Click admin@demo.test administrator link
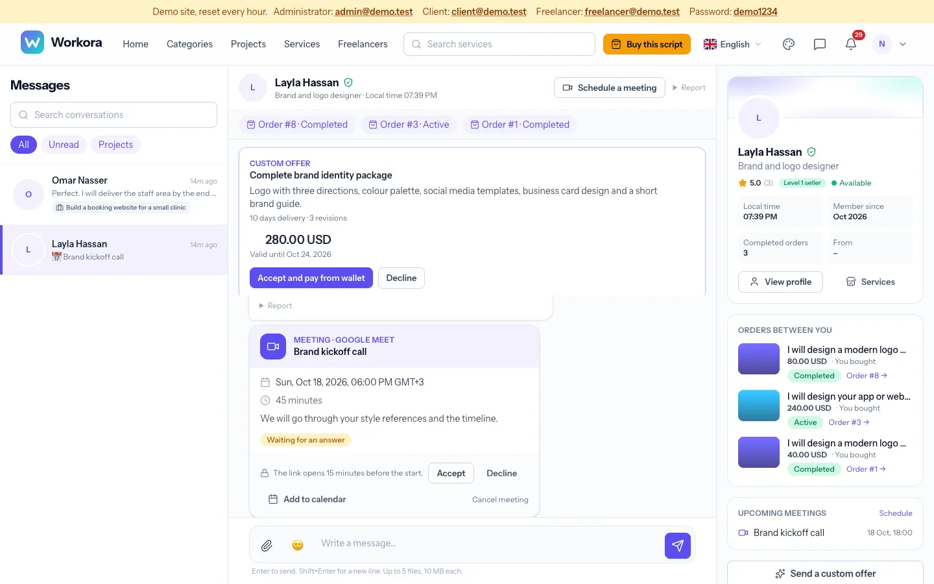 (x=374, y=12)
